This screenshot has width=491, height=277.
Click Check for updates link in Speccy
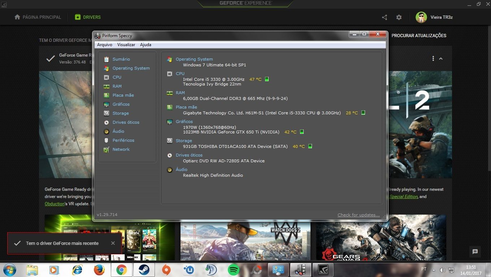(359, 215)
